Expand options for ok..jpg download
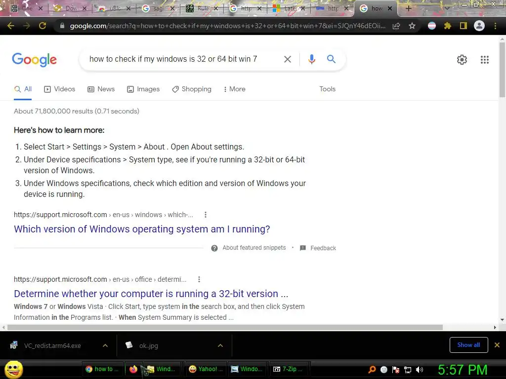 (220, 345)
